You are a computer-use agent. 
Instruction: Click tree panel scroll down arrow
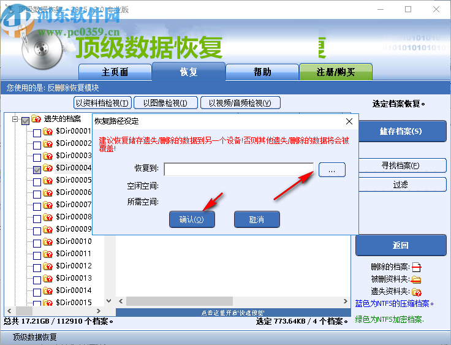[x=108, y=301]
